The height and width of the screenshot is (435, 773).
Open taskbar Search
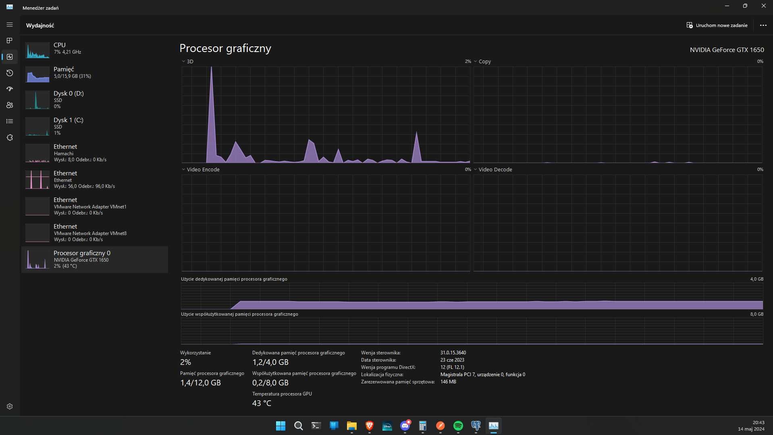(x=298, y=426)
